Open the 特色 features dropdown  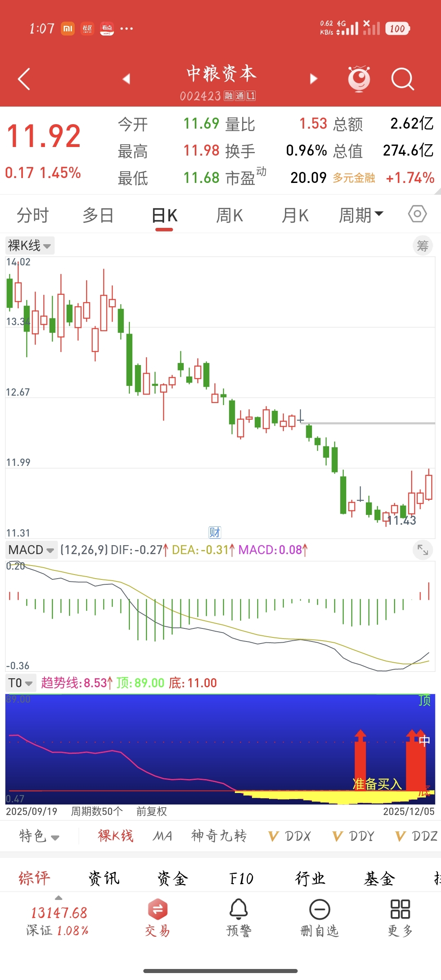pos(39,836)
